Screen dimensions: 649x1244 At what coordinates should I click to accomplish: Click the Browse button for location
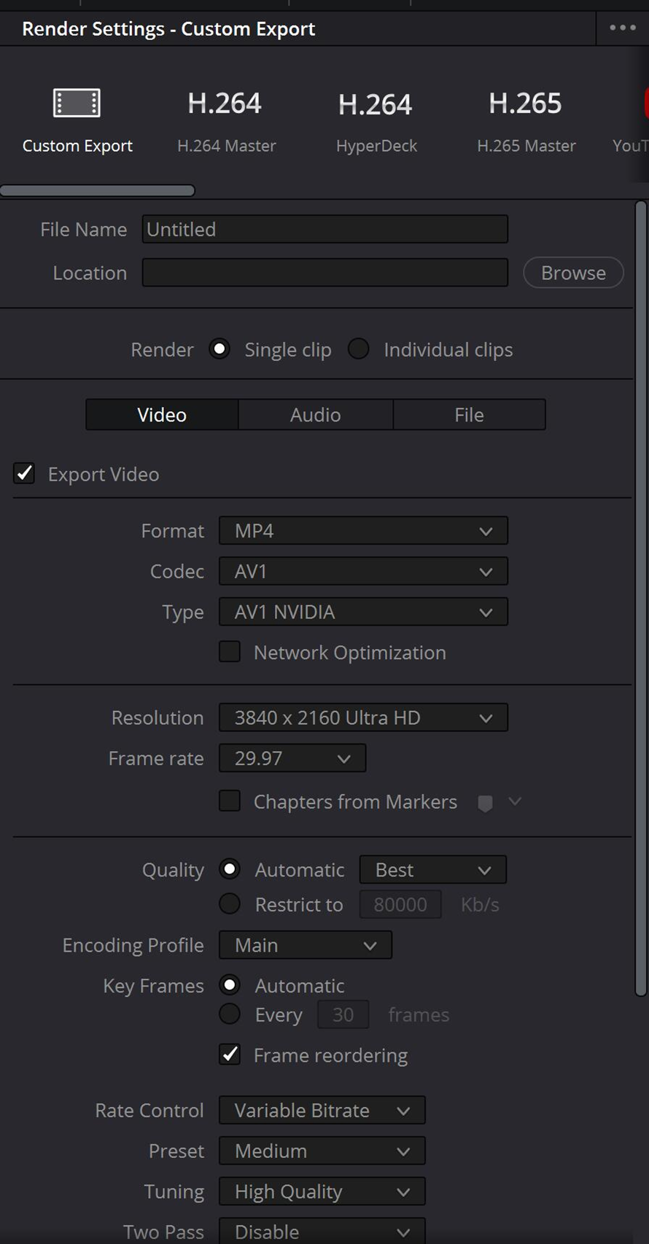point(573,273)
